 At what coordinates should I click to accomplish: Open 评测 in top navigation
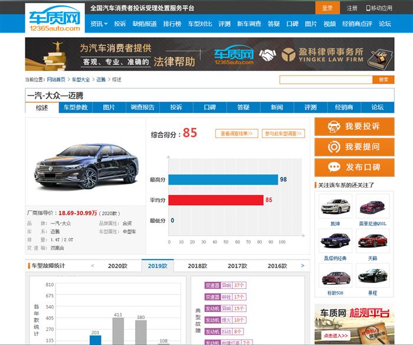[x=224, y=24]
